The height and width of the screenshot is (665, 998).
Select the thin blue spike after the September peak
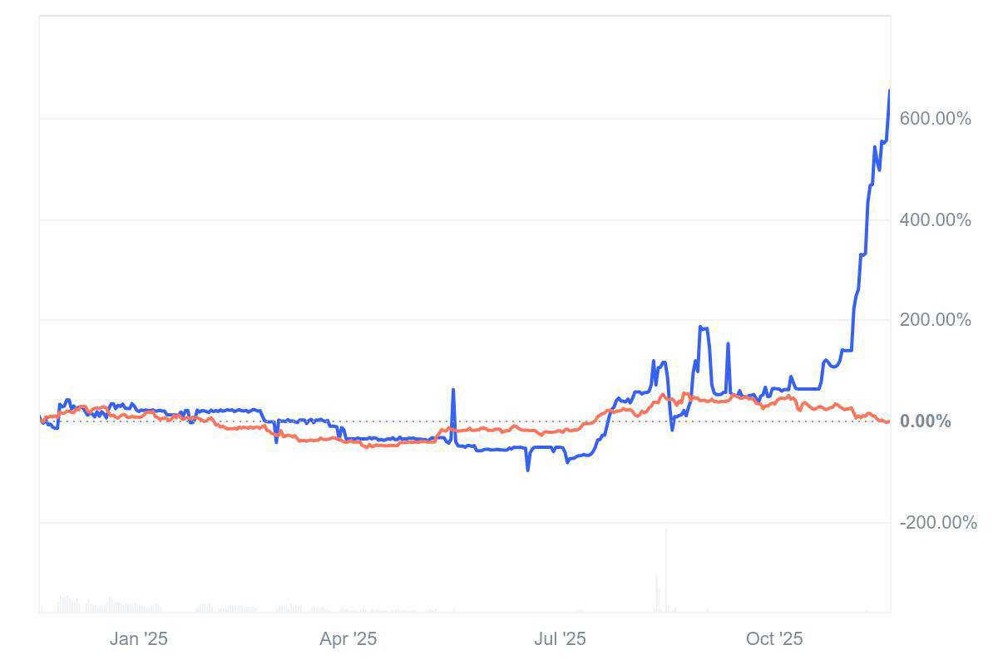click(x=728, y=343)
